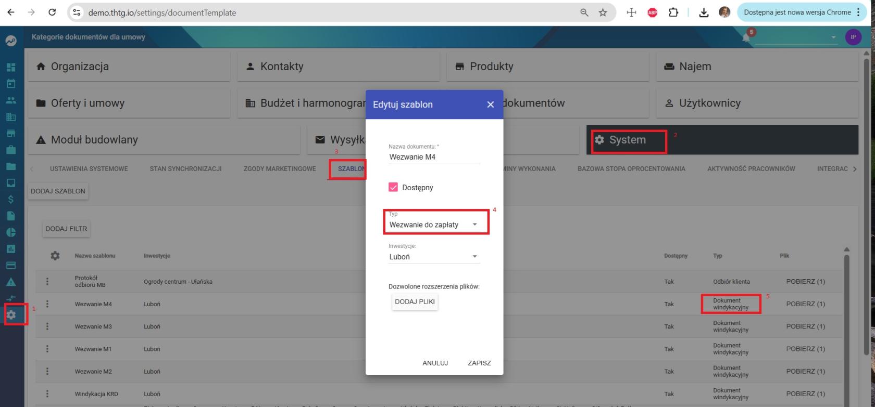Open the settings gear in sidebar

tap(11, 315)
